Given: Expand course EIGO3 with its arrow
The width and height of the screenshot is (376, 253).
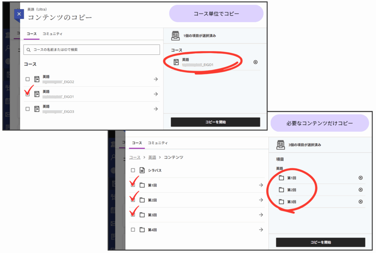Looking at the screenshot, I should coord(156,109).
